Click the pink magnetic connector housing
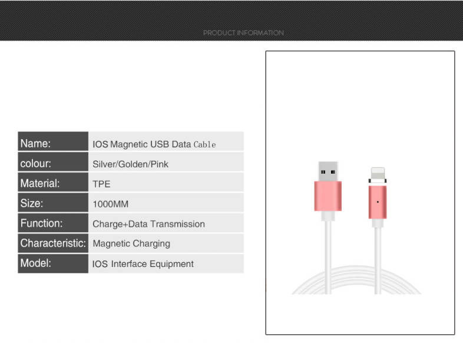 click(x=378, y=202)
